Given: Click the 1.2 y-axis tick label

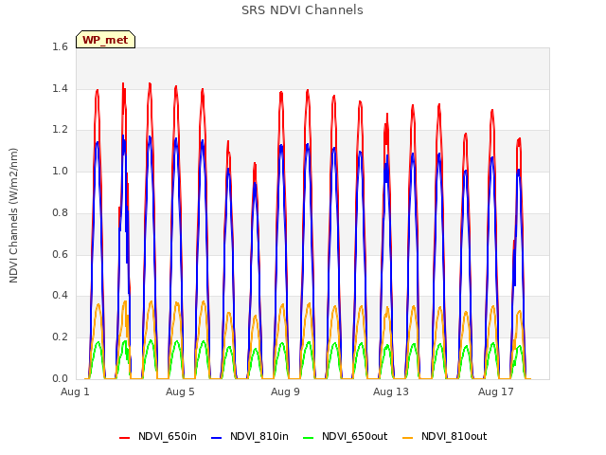Looking at the screenshot, I should [60, 130].
